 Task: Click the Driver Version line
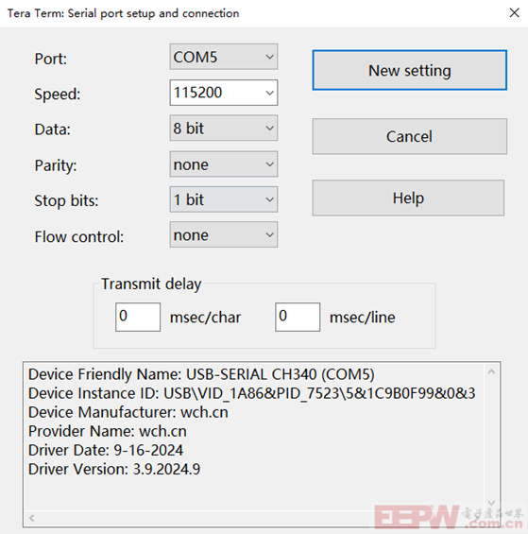point(114,470)
